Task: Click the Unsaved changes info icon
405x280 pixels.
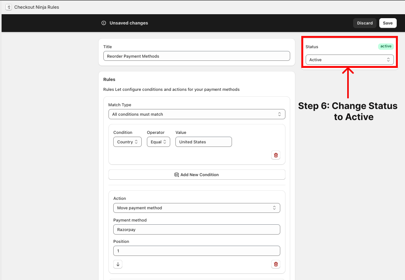Action: 104,23
